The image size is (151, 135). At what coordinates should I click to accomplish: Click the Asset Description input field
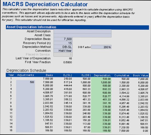tap(82, 31)
